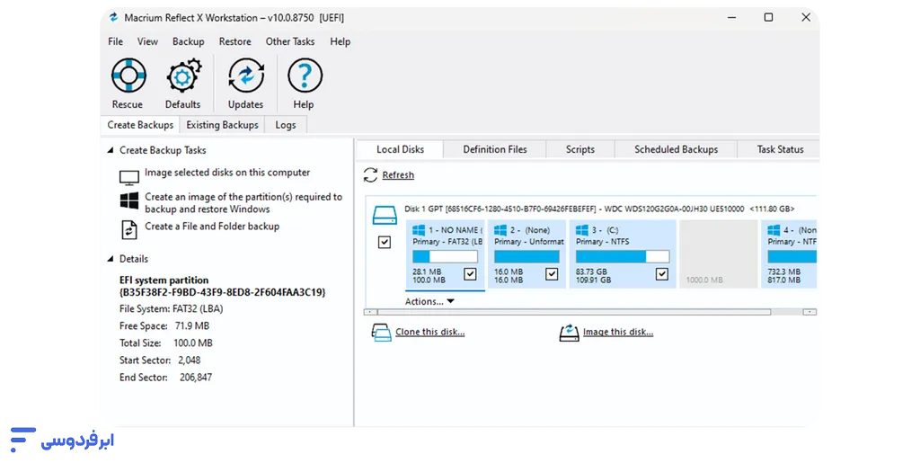Click the Image this disk link
The width and height of the screenshot is (920, 463).
[617, 333]
